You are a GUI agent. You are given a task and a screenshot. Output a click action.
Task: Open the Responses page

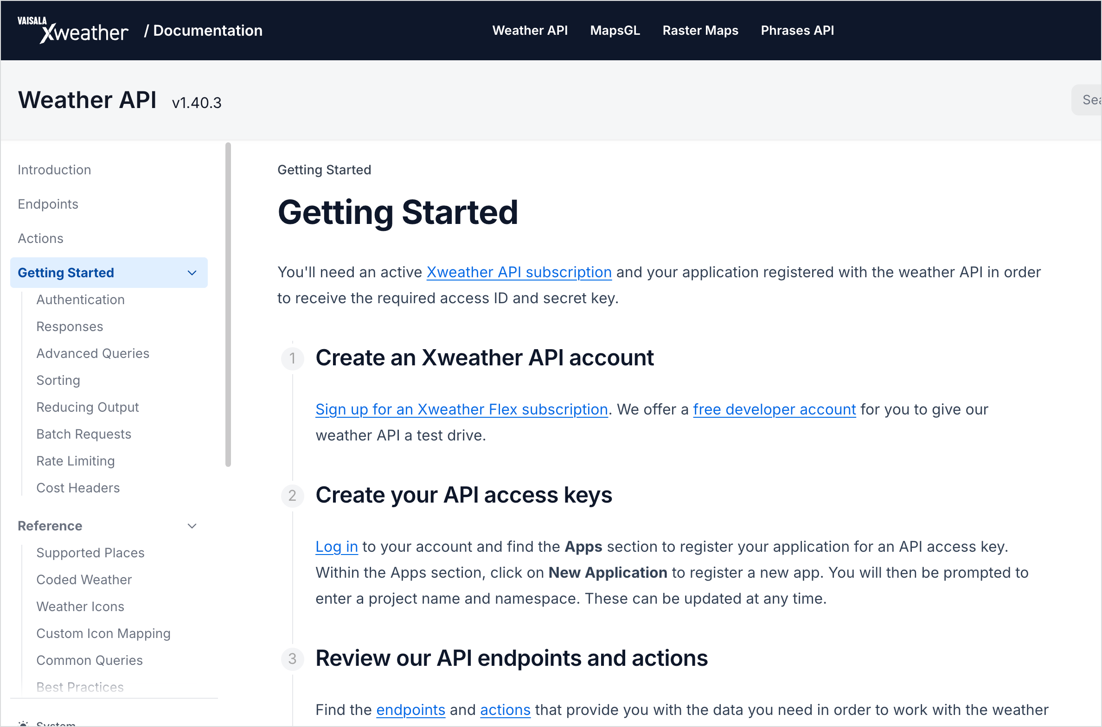tap(70, 326)
